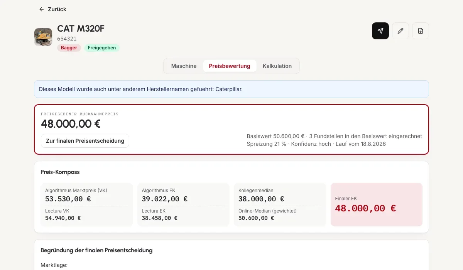Click the 48.000,00 € Rücknahmepreis value
This screenshot has height=270, width=463.
71,124
